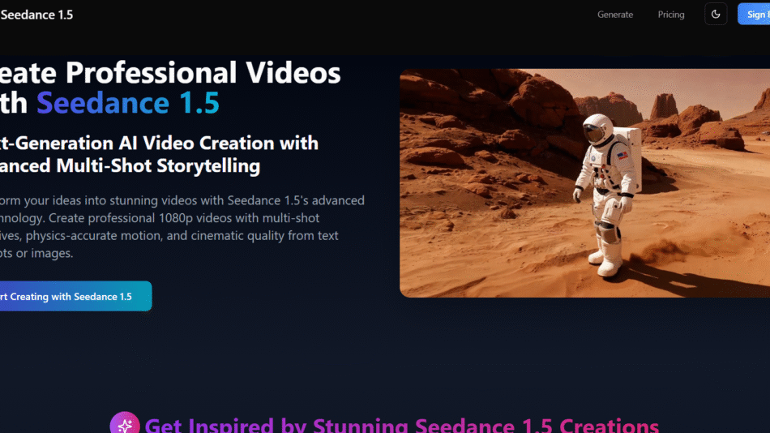Click the distant mesa on the video horizon
This screenshot has height=433, width=770.
(663, 105)
